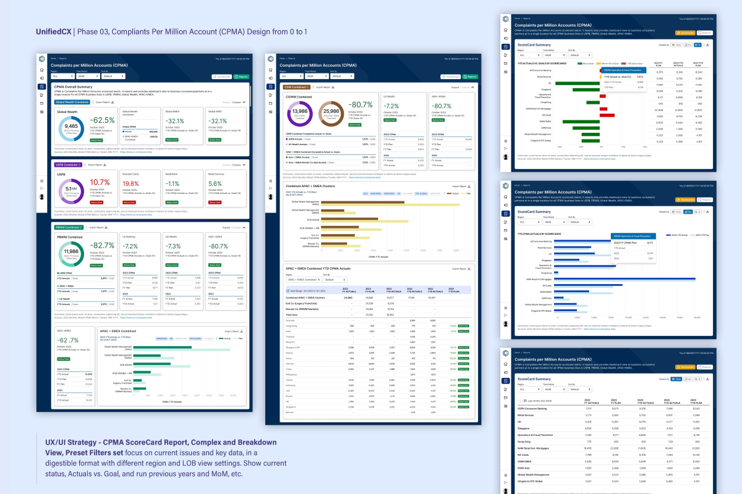
Task: Select highlighted reports icon in green-red ScoreCard screen sidebar
Action: point(506,47)
